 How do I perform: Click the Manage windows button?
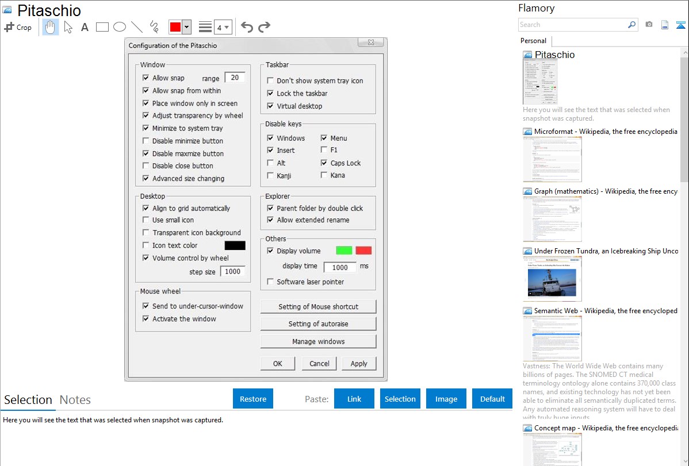[318, 342]
